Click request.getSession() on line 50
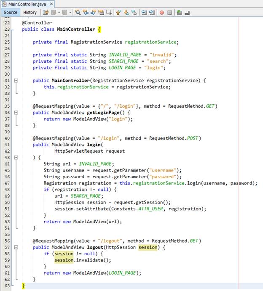Screen dimensions: 263x291 (141, 202)
